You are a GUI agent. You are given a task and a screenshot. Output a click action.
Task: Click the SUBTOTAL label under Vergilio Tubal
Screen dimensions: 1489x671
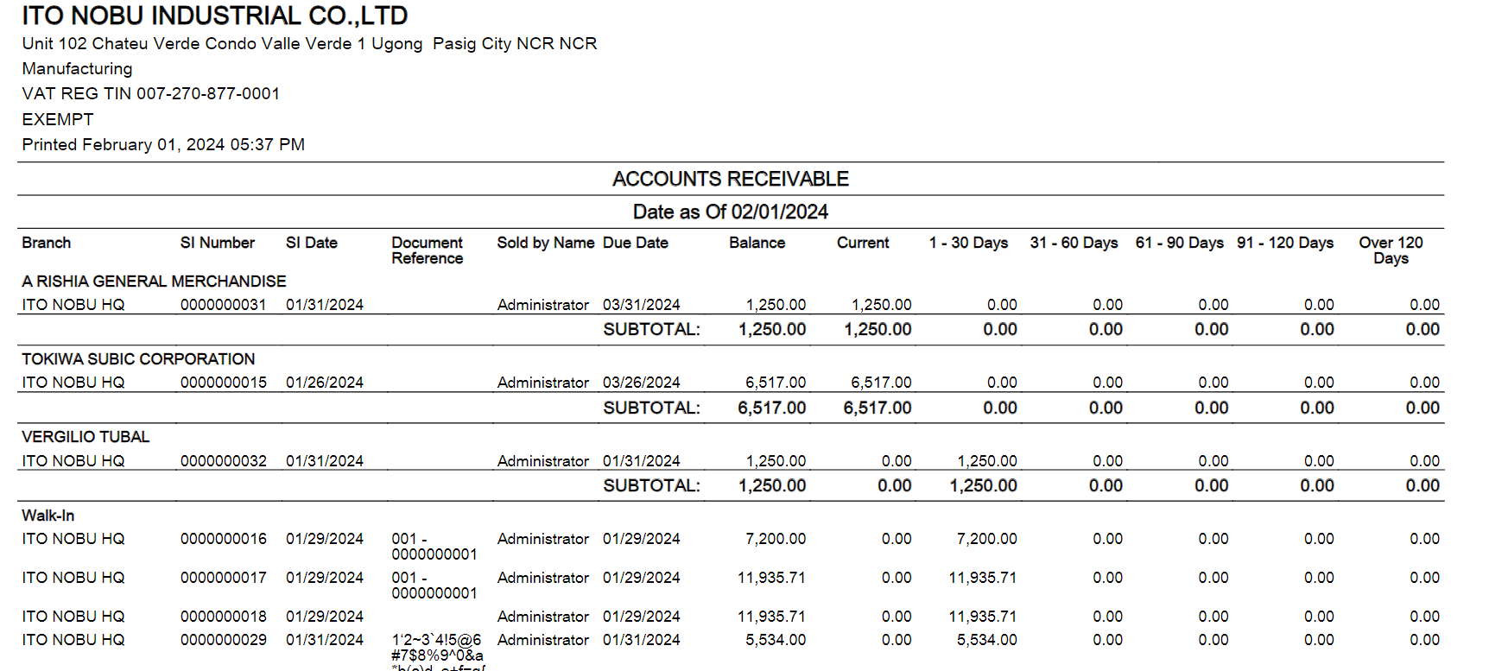[x=652, y=485]
